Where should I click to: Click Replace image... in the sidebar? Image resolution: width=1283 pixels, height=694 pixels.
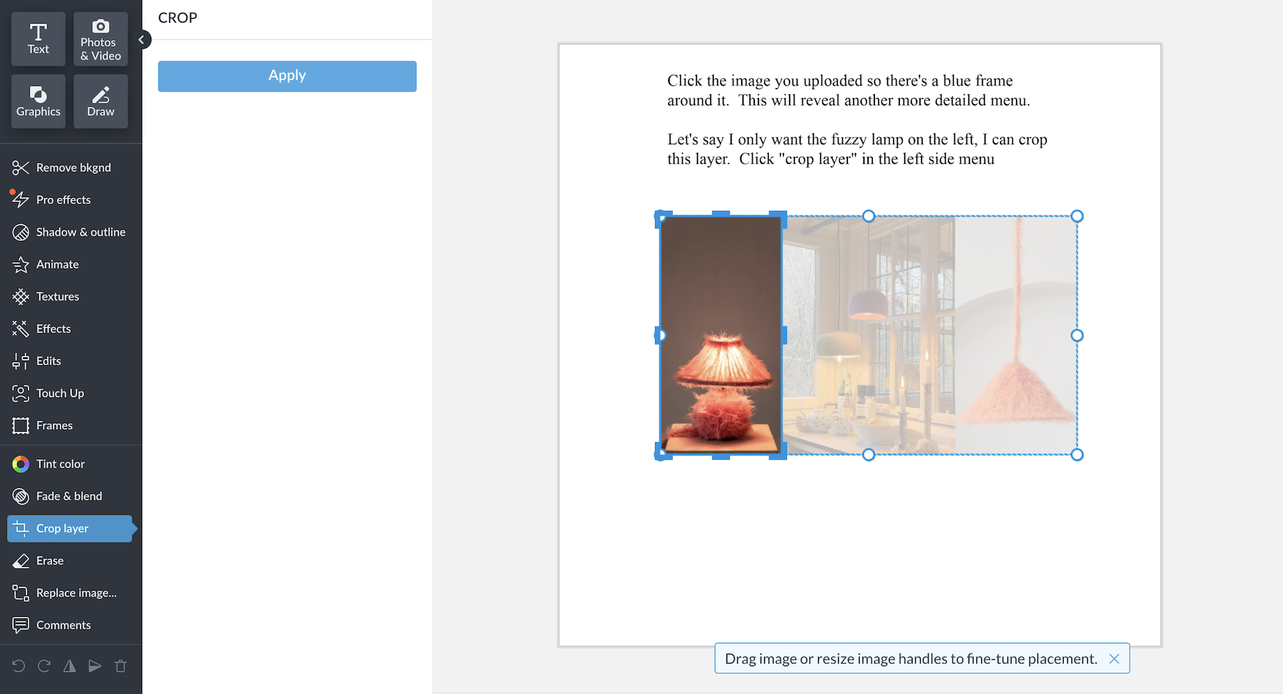pyautogui.click(x=76, y=593)
